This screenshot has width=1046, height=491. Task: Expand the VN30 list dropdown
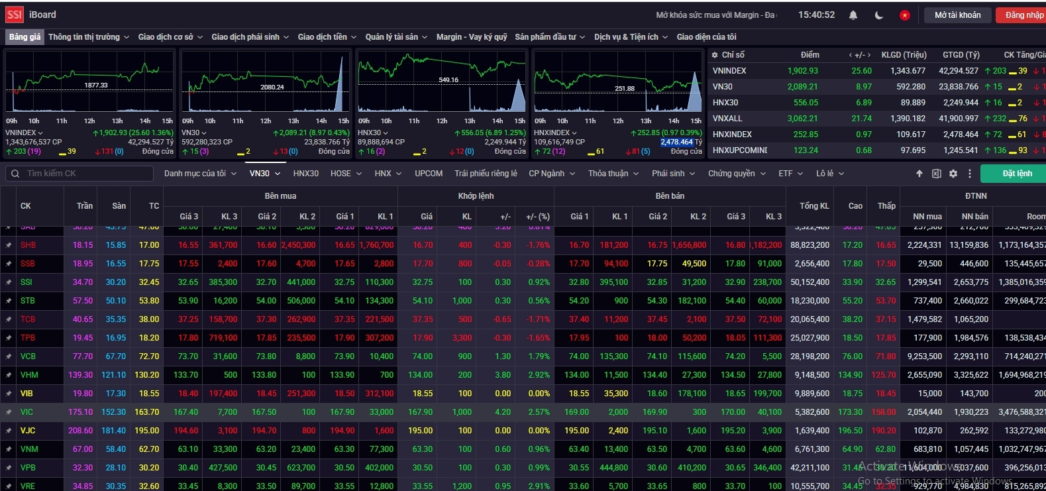[264, 174]
